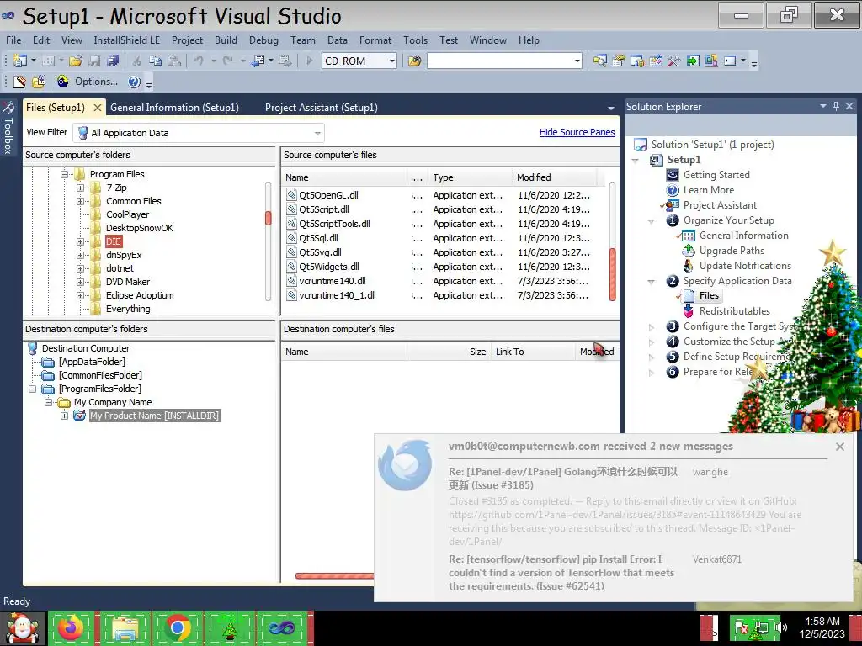Open the empty search combo box dropdown

tap(577, 61)
